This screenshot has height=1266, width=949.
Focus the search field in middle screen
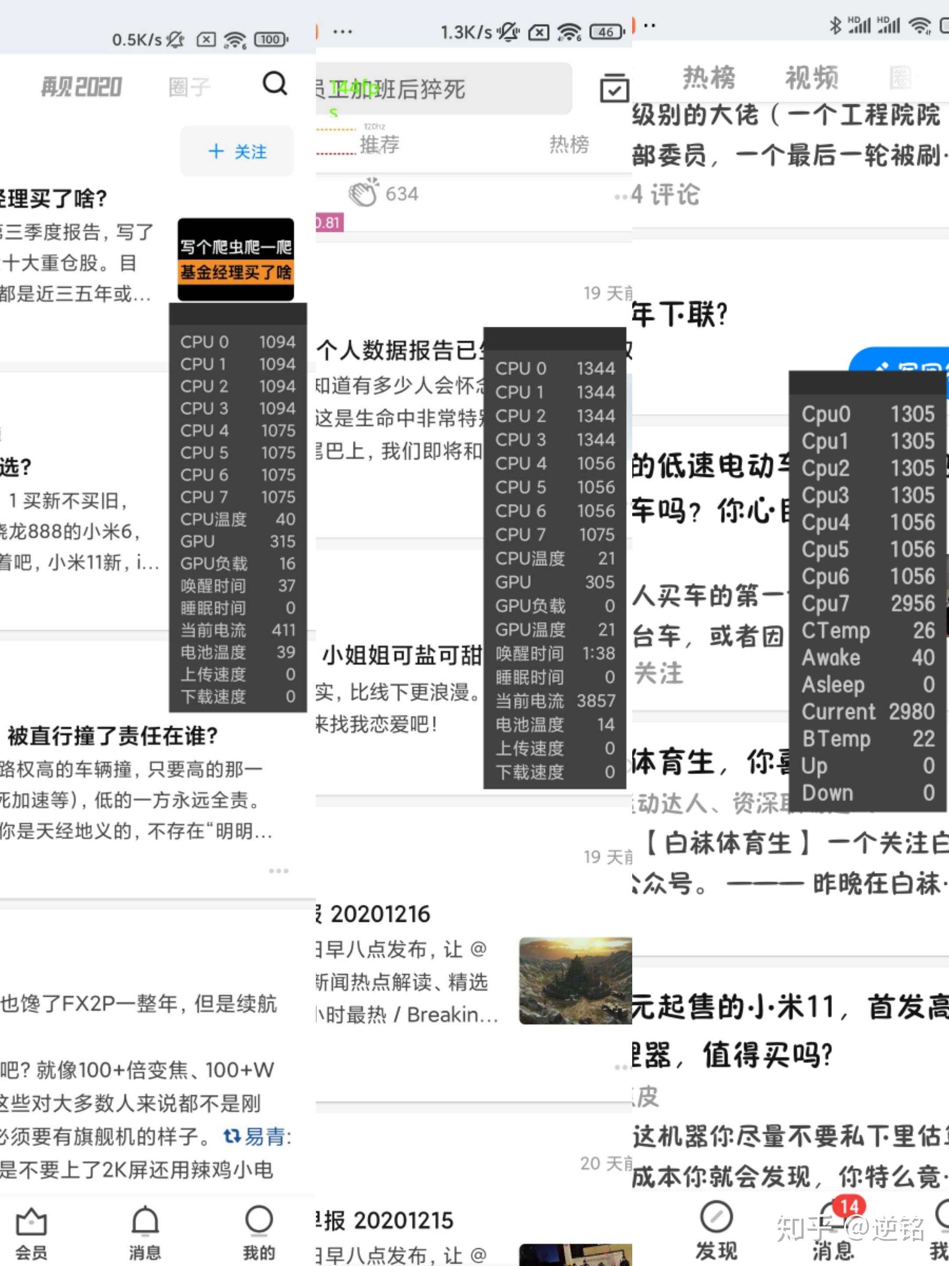click(444, 89)
